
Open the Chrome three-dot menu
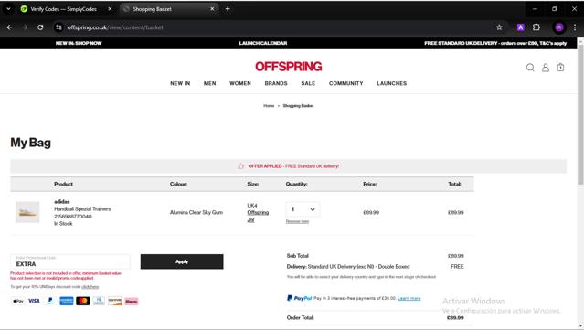[x=575, y=27]
